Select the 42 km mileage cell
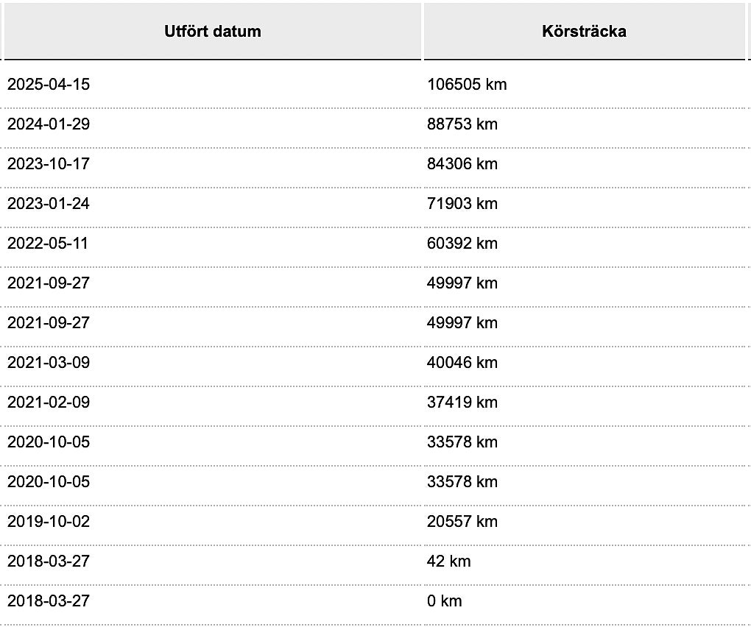 (x=449, y=562)
